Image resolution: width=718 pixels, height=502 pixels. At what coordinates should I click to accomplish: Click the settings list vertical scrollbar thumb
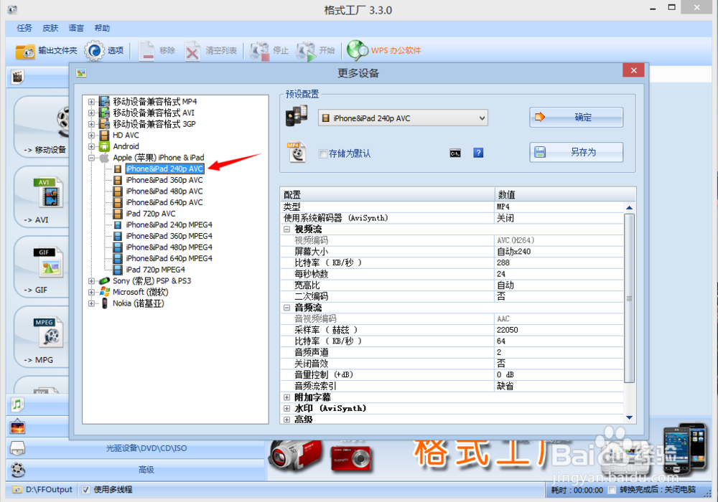click(629, 298)
